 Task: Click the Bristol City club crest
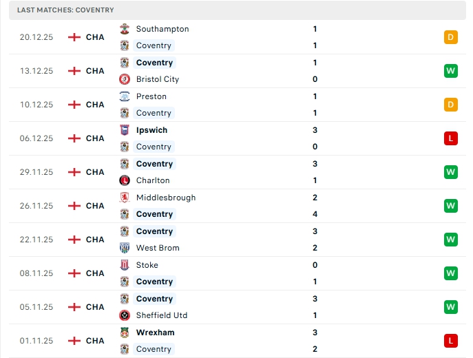[125, 79]
